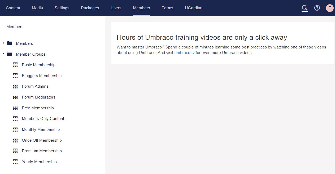
Task: Open the user avatar 'T' menu
Action: (x=330, y=8)
